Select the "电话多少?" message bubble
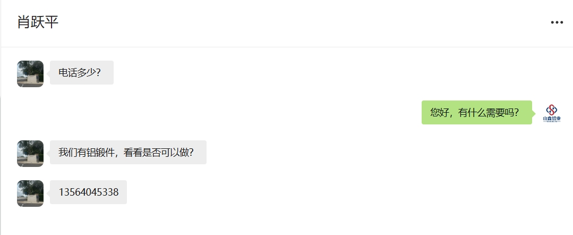 (81, 73)
